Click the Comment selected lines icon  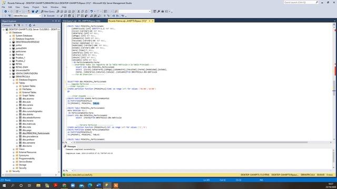click(104, 16)
